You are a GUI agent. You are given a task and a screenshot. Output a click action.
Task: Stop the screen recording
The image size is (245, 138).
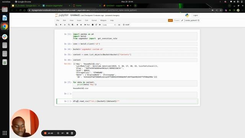click(45, 133)
